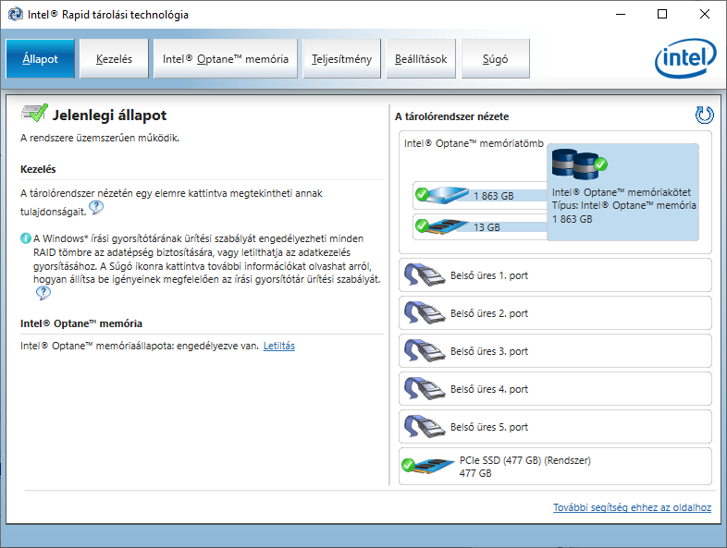This screenshot has height=548, width=727.
Task: Click the help bubble after tulajdonságait
Action: tap(96, 208)
